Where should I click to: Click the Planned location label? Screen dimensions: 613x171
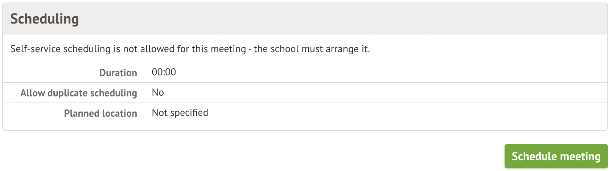coord(100,113)
